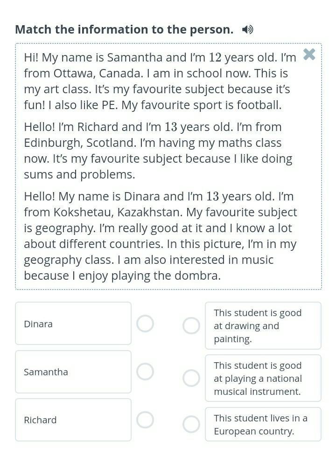Select the radio button beside Dinara

tap(145, 324)
